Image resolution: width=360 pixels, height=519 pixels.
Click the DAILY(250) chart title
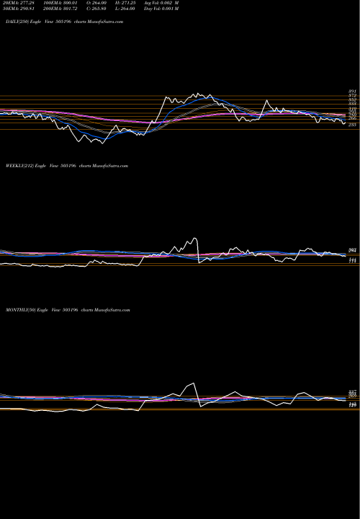pyautogui.click(x=65, y=22)
